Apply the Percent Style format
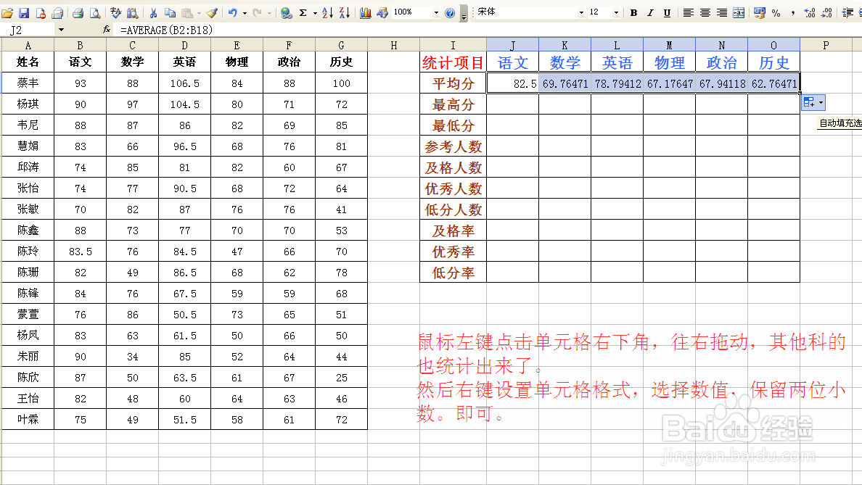Screen dimensions: 862x485 coord(776,13)
